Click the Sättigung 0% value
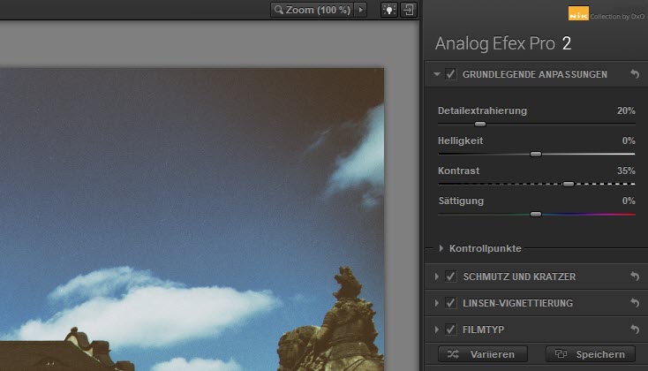The image size is (648, 371). (629, 201)
